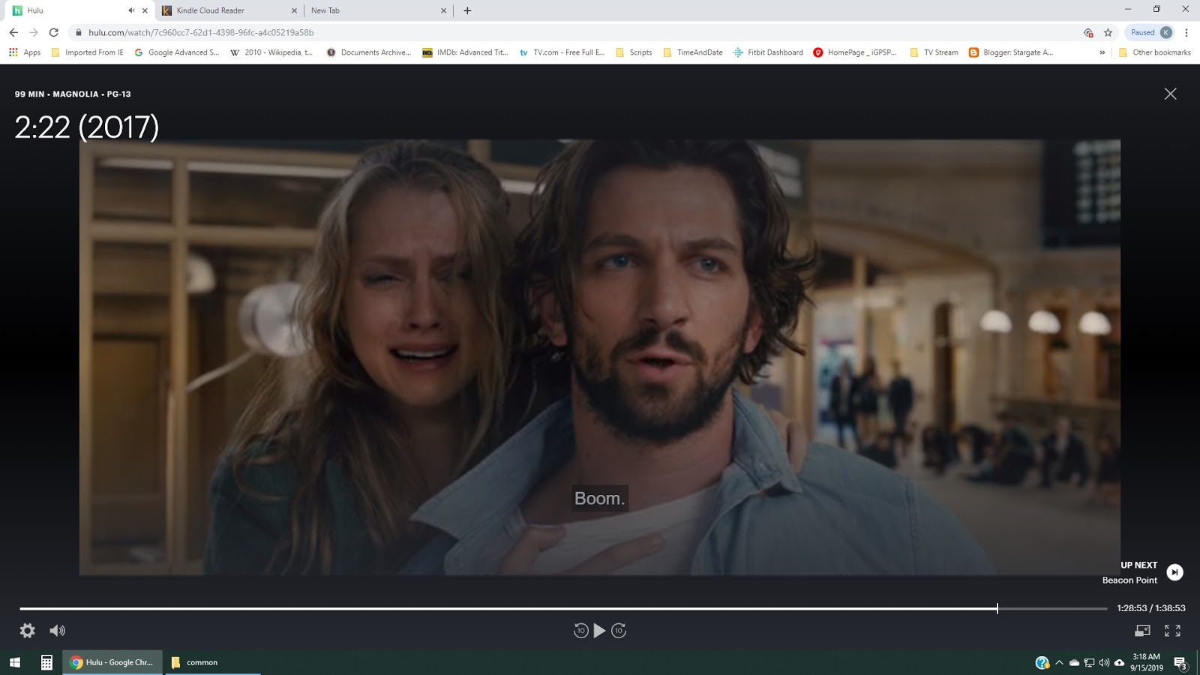The width and height of the screenshot is (1200, 675).
Task: Click the Beacon Point up next title
Action: pyautogui.click(x=1129, y=580)
